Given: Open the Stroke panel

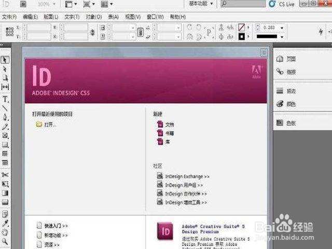Looking at the screenshot, I should tap(286, 91).
